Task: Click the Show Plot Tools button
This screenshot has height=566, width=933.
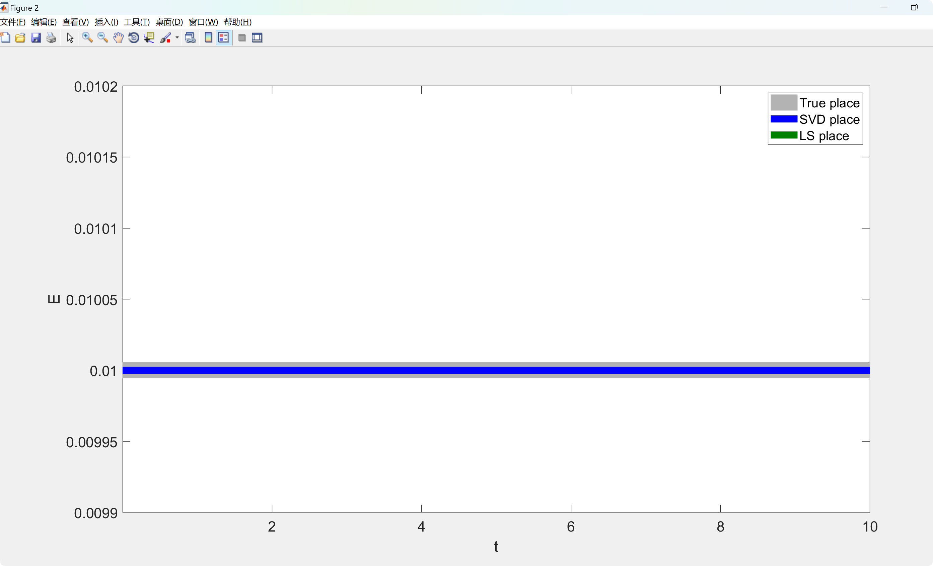Action: click(257, 38)
